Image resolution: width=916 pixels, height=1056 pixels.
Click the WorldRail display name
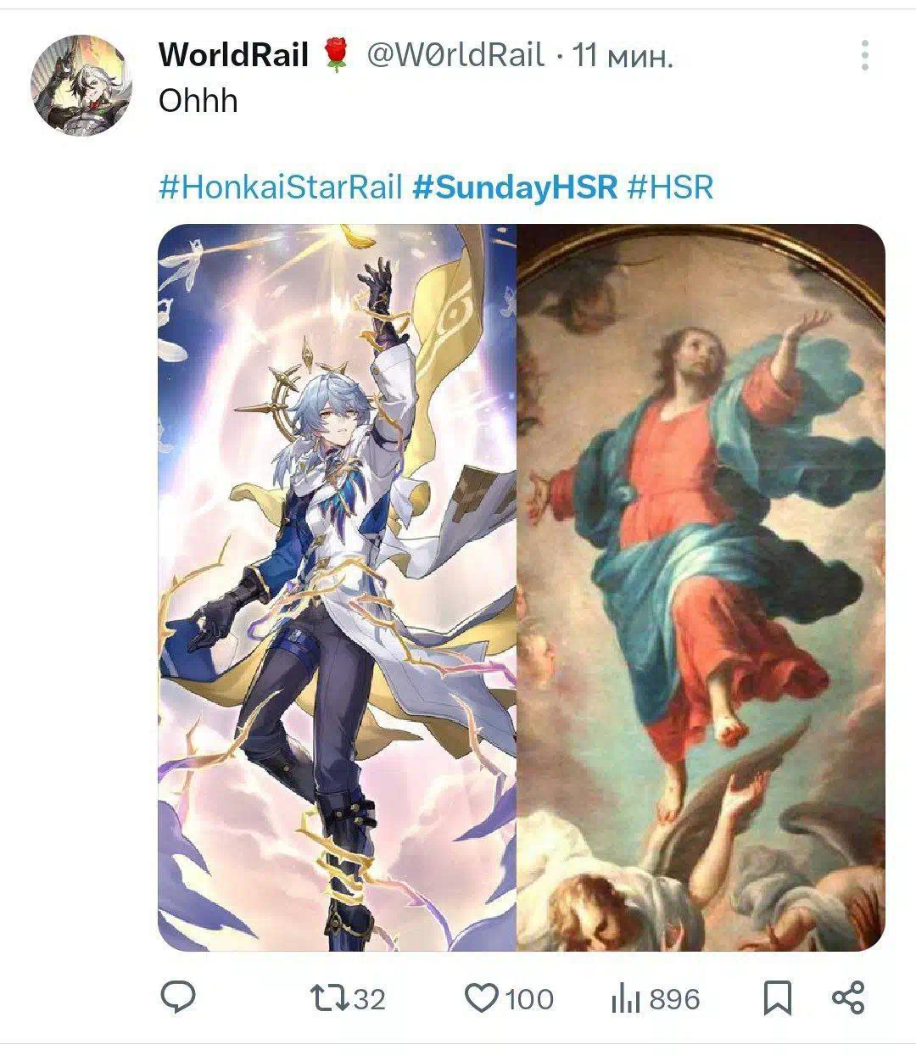pyautogui.click(x=233, y=55)
